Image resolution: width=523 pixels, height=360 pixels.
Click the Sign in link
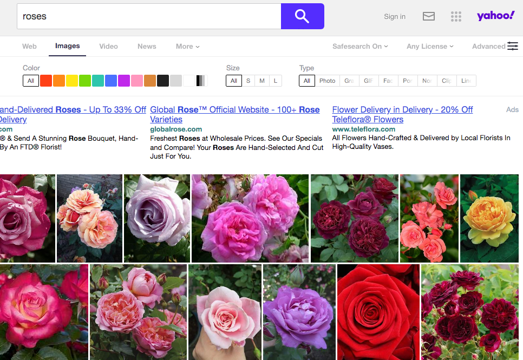point(395,17)
